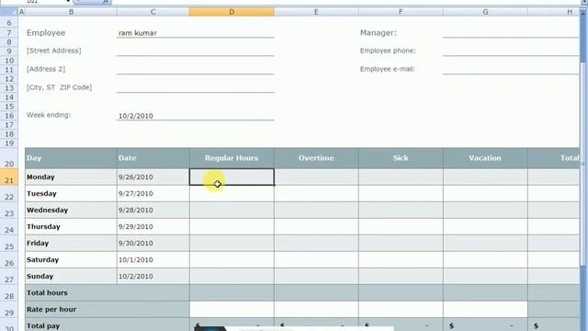
Task: Click the 'Employee' label
Action: coord(46,33)
